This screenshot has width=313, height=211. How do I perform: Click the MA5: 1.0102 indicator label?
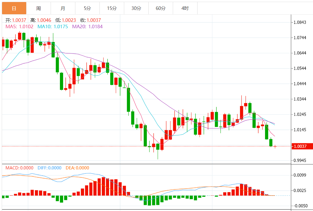[x=19, y=26]
